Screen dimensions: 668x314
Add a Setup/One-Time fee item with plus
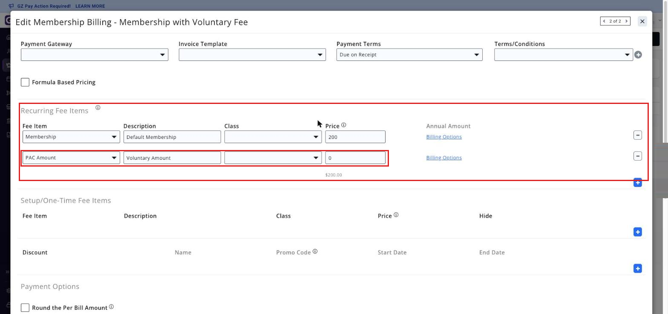[638, 232]
